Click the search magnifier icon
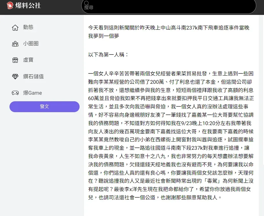 (x=86, y=3)
